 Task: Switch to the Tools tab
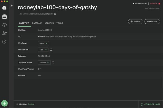coord(60,23)
